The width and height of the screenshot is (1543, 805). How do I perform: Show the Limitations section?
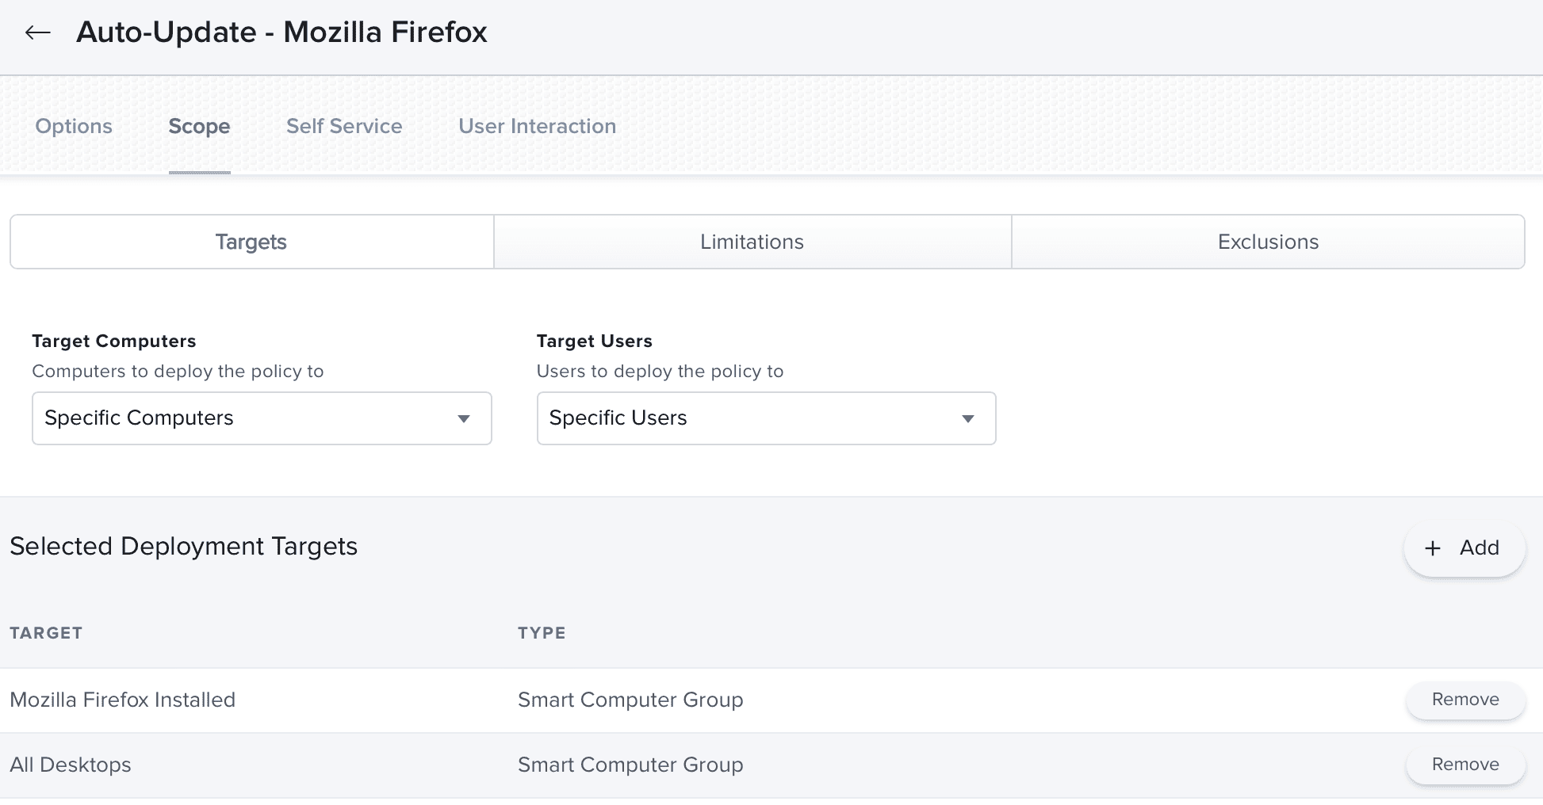coord(752,242)
